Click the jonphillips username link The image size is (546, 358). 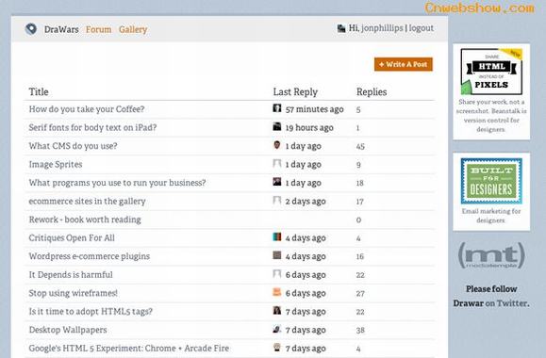click(382, 28)
